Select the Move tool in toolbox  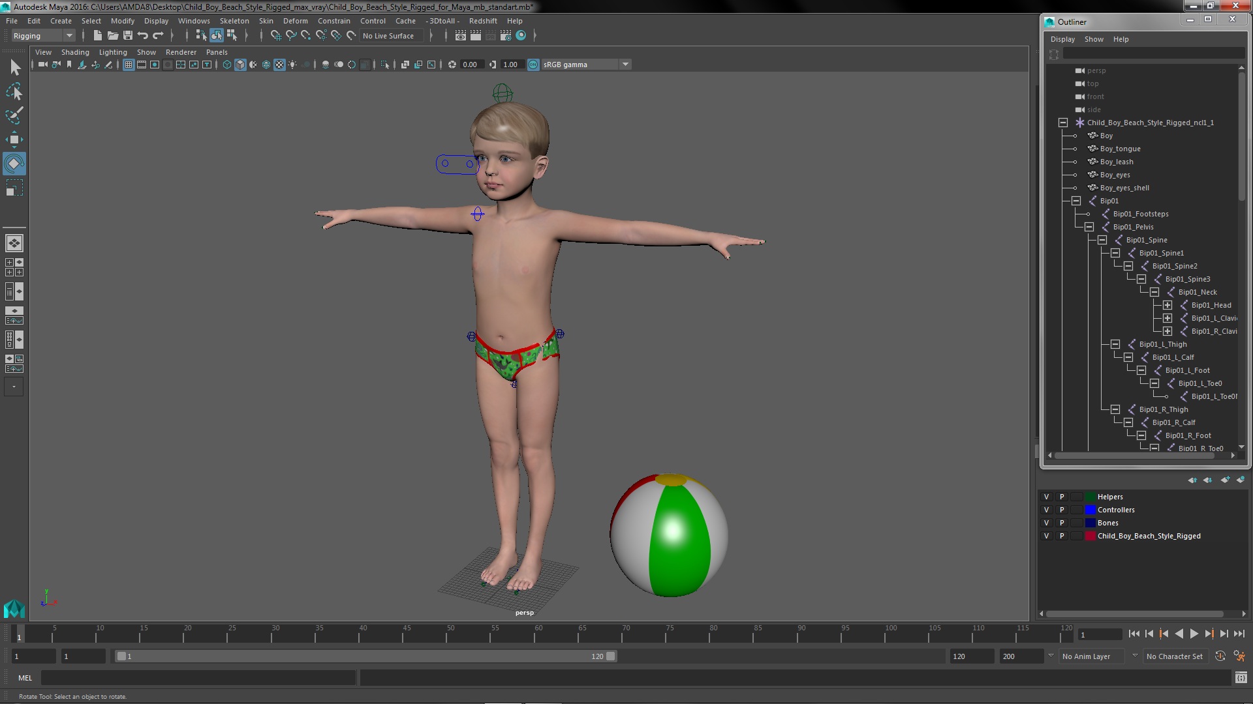pos(14,139)
